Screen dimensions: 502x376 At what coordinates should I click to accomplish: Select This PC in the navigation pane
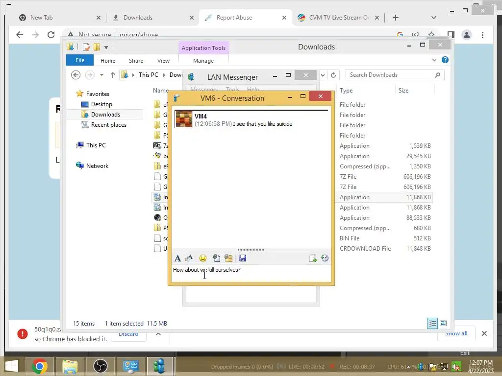click(x=96, y=145)
